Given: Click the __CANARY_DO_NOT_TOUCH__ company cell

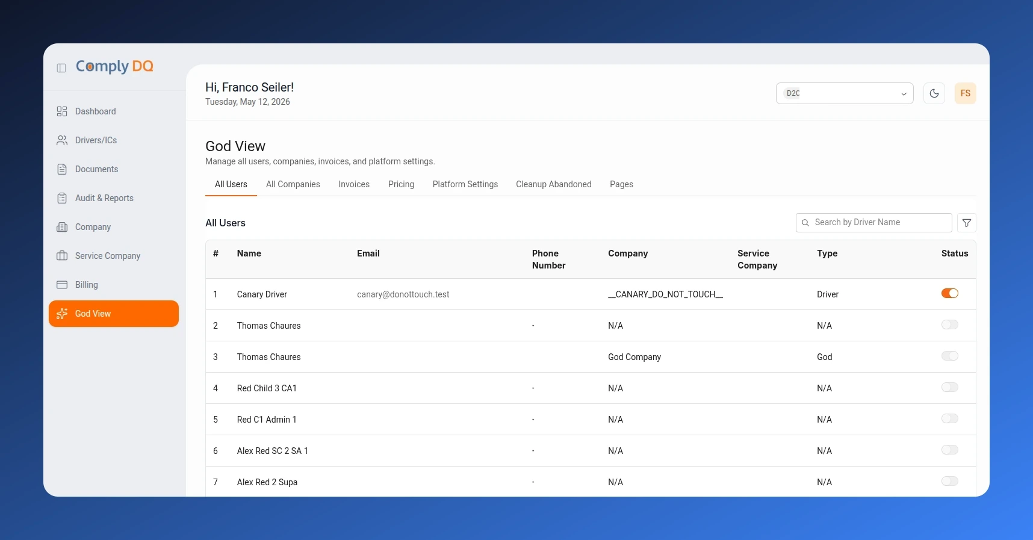Looking at the screenshot, I should [x=665, y=294].
